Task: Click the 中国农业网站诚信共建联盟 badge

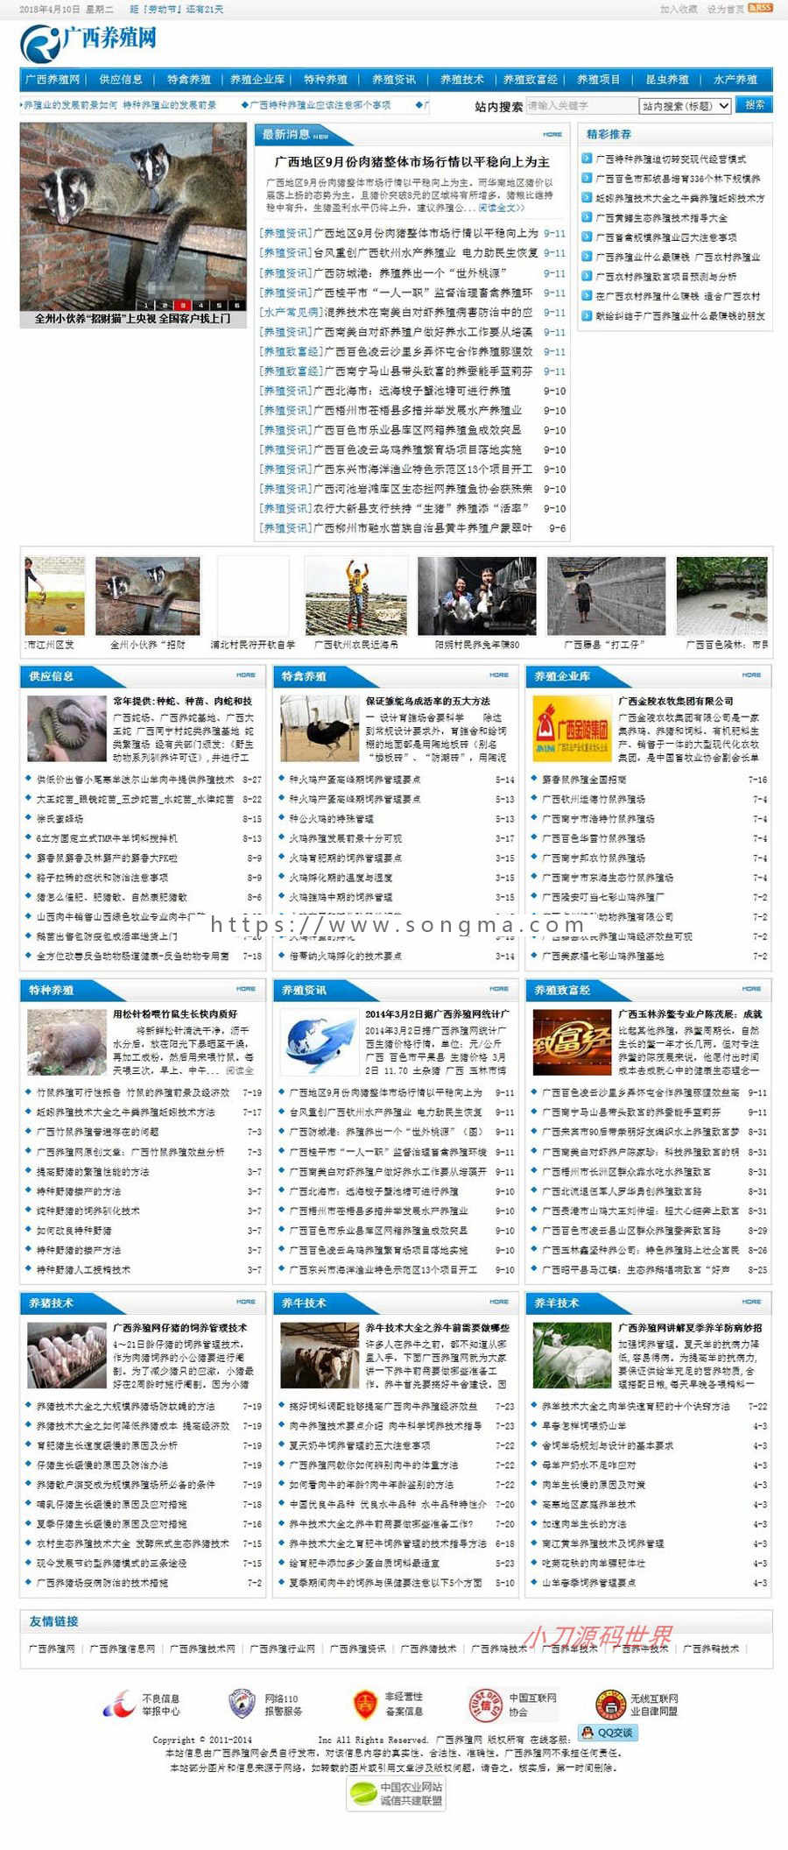Action: [x=397, y=1793]
